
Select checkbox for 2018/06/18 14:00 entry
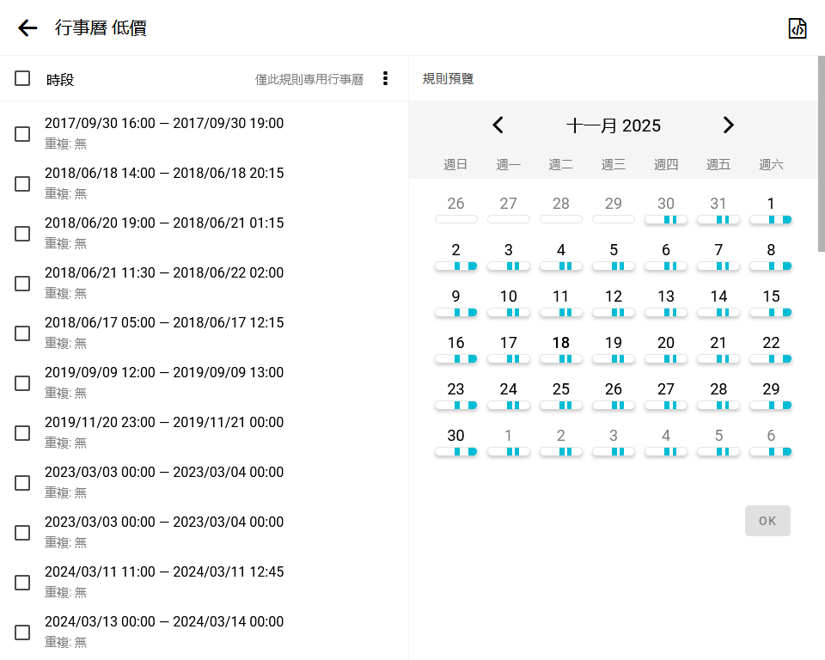tap(22, 184)
